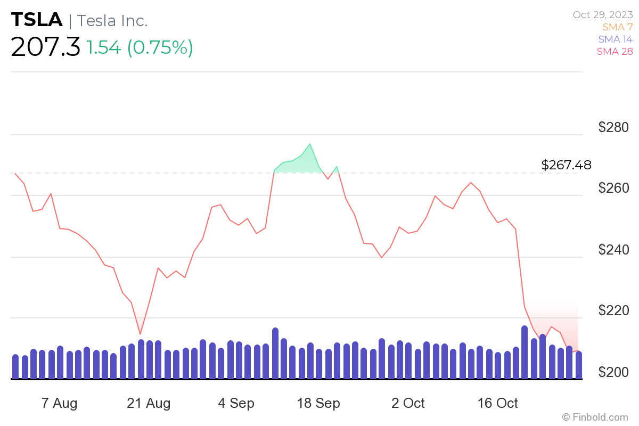Click the 16 Oct date label
This screenshot has width=639, height=426.
click(497, 403)
